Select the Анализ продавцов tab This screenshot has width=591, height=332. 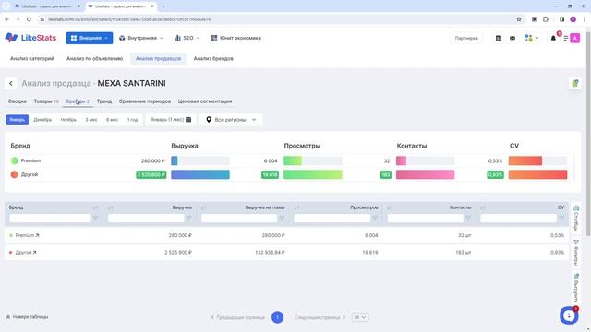point(158,59)
